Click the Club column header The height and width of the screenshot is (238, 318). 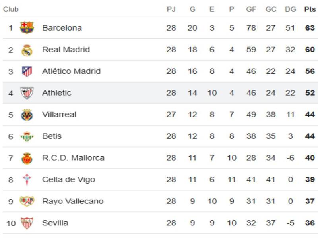coord(11,9)
